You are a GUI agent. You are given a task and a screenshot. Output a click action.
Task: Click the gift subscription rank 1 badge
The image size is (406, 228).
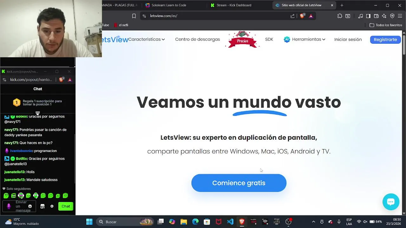point(16,103)
